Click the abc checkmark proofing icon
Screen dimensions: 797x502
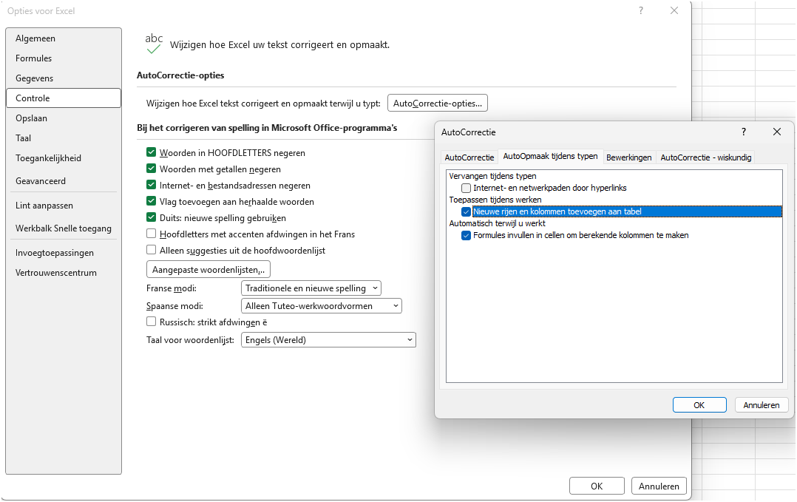point(154,44)
